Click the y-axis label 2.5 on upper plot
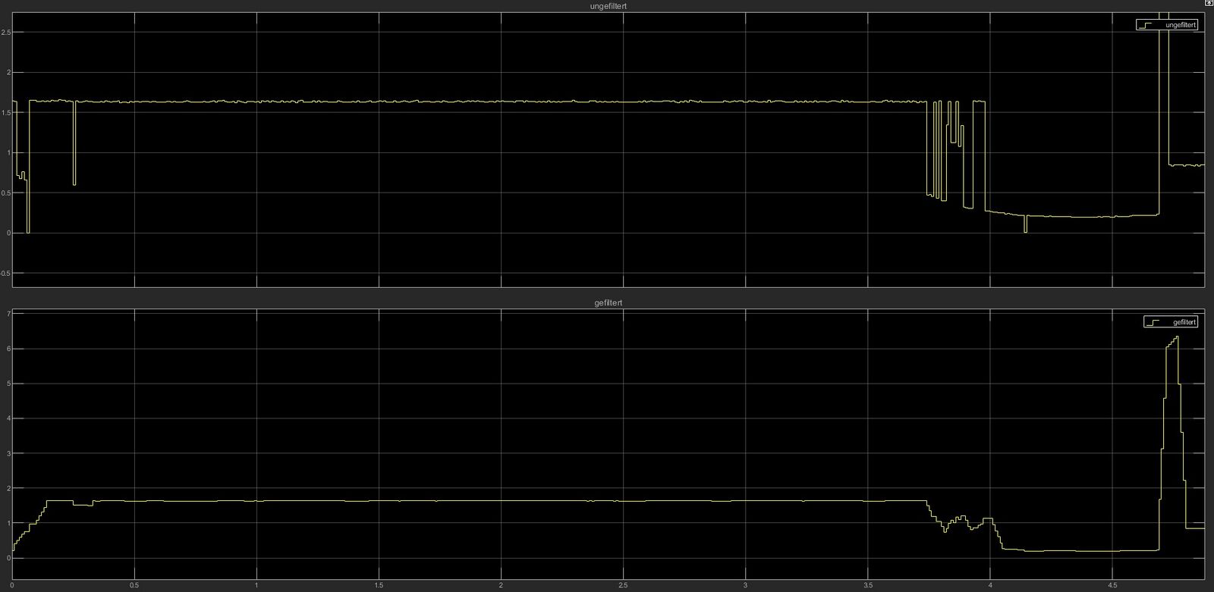 tap(6, 32)
